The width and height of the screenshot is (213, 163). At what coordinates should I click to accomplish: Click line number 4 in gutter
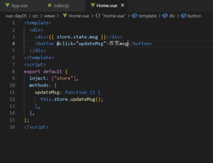click(14, 43)
